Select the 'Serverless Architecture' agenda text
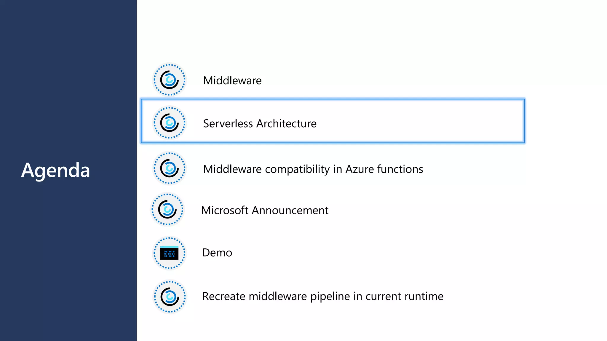 point(260,123)
